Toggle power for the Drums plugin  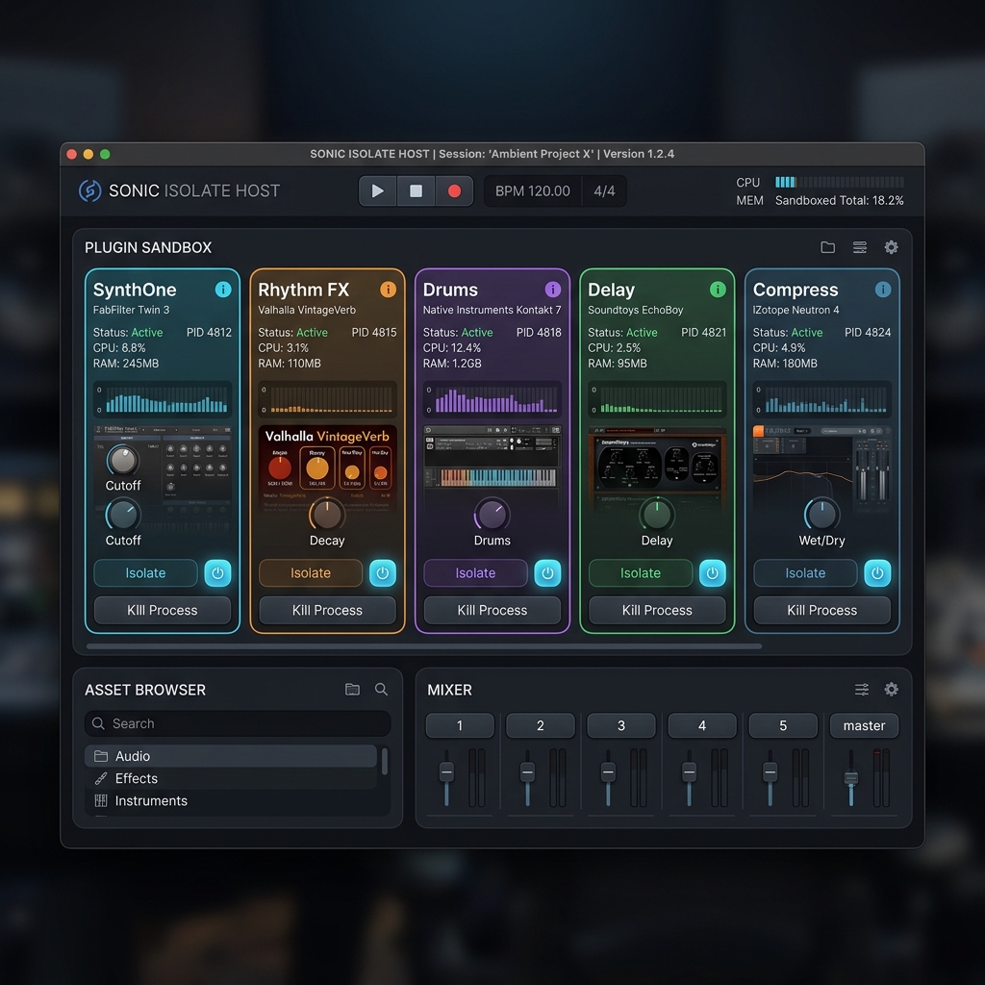point(547,573)
